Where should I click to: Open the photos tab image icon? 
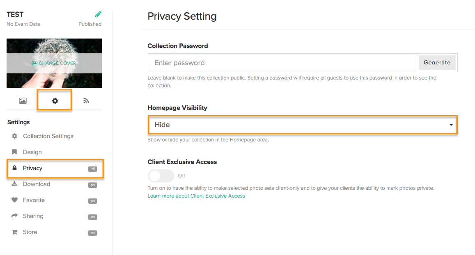point(23,101)
